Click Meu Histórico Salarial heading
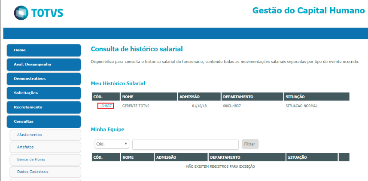The image size is (368, 181). coord(118,83)
